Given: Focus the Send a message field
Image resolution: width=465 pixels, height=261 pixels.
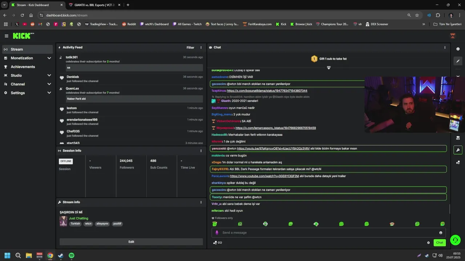Looking at the screenshot, I should 329,233.
